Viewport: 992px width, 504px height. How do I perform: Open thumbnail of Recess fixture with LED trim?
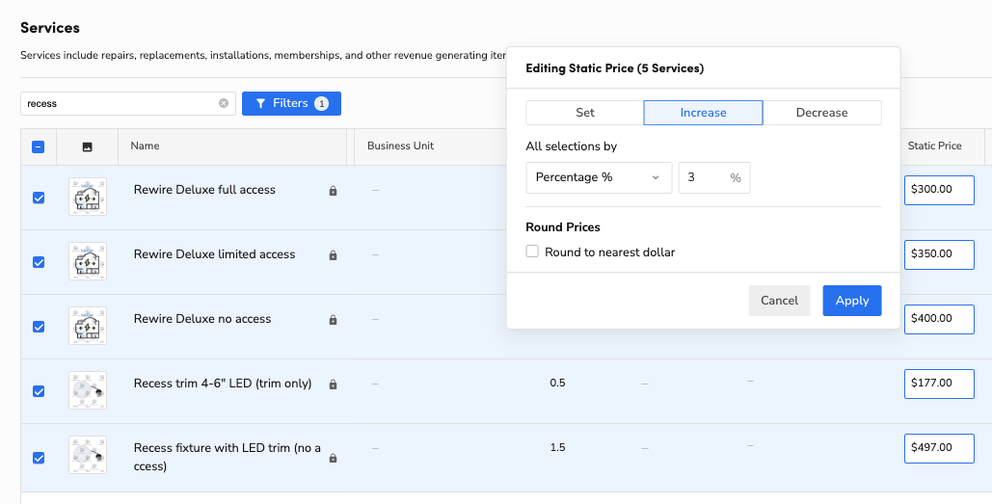[88, 455]
